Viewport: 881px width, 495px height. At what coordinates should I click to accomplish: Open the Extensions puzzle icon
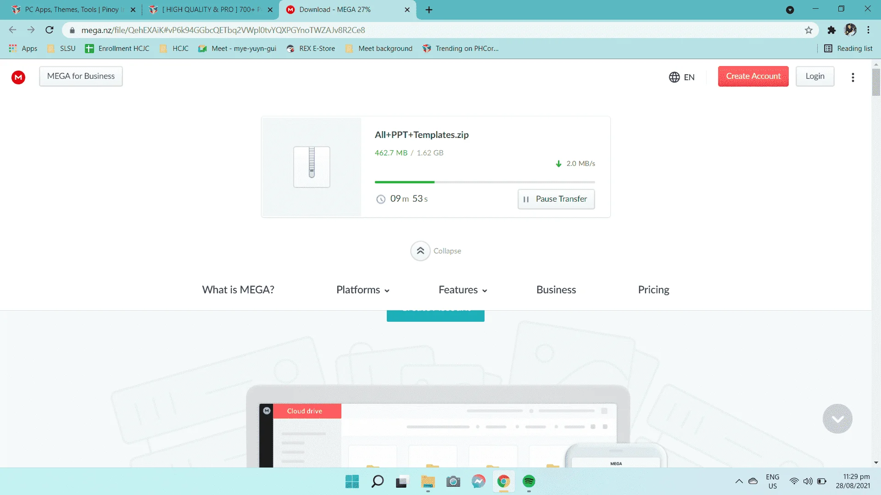point(831,30)
